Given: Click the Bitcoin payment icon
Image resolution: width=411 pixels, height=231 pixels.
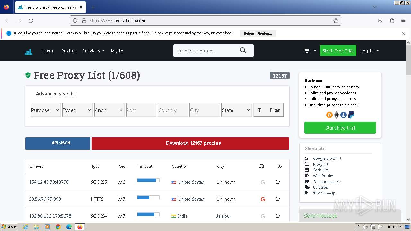Looking at the screenshot, I should coord(329,115).
